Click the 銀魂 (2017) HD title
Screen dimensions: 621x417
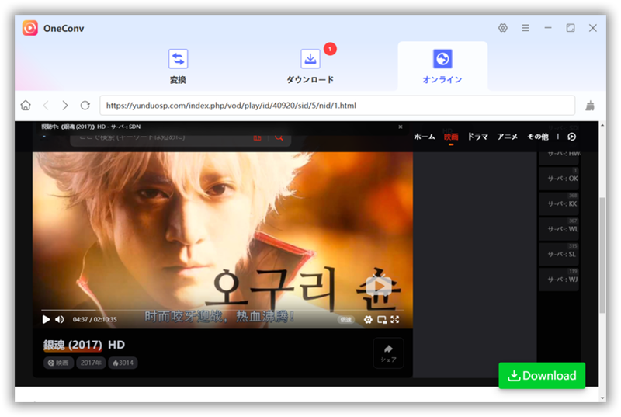[x=84, y=345]
